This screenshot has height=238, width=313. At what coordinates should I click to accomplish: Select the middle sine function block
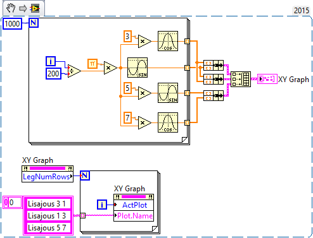click(137, 68)
